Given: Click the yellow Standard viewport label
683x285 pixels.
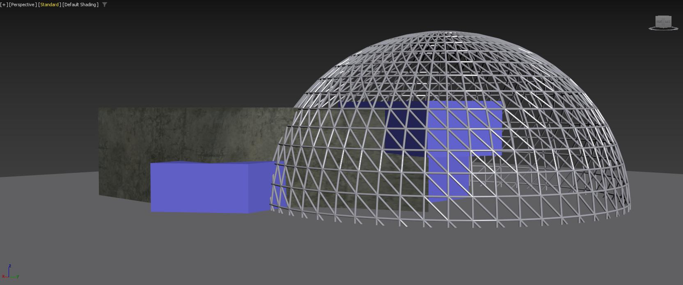Looking at the screenshot, I should 49,5.
